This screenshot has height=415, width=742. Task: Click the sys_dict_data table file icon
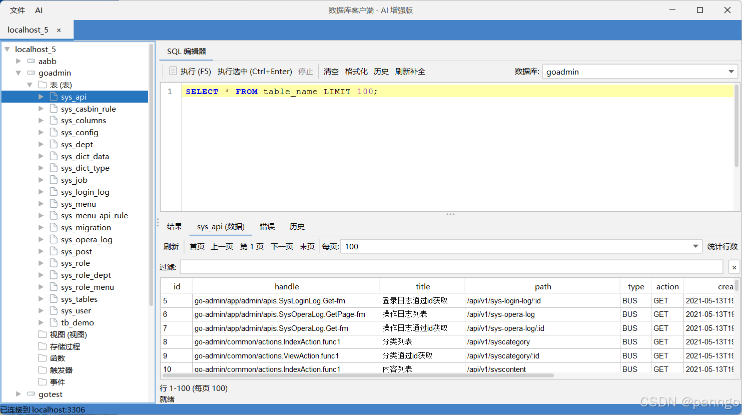[54, 156]
